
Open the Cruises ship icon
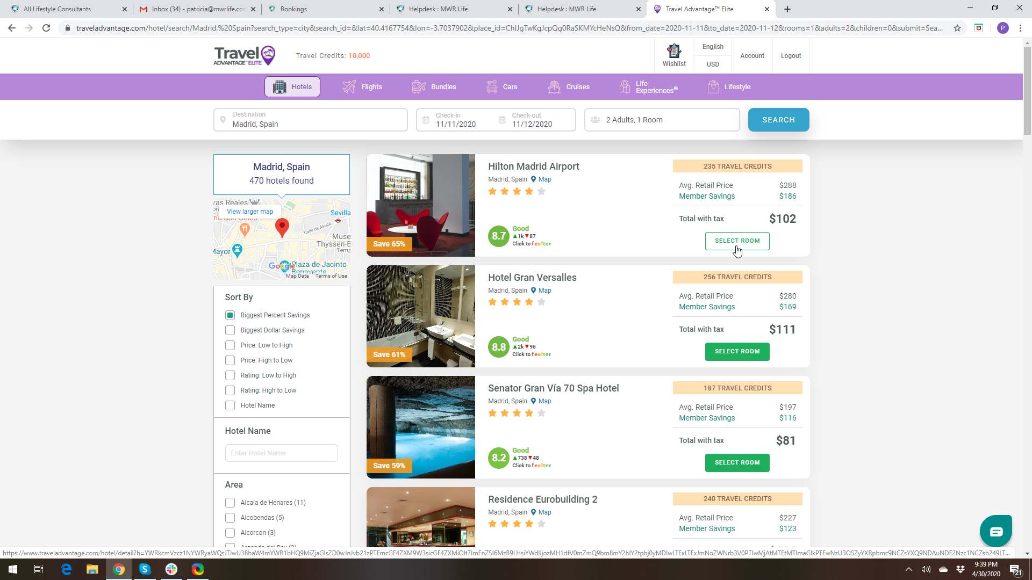tap(554, 86)
